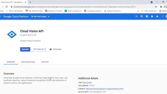Open the hamburger navigation menu
Screen dimensions: 167x94
pyautogui.click(x=1, y=16)
